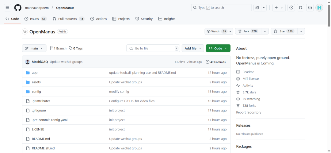
Task: Open the Releases heading link
Action: pos(243,126)
